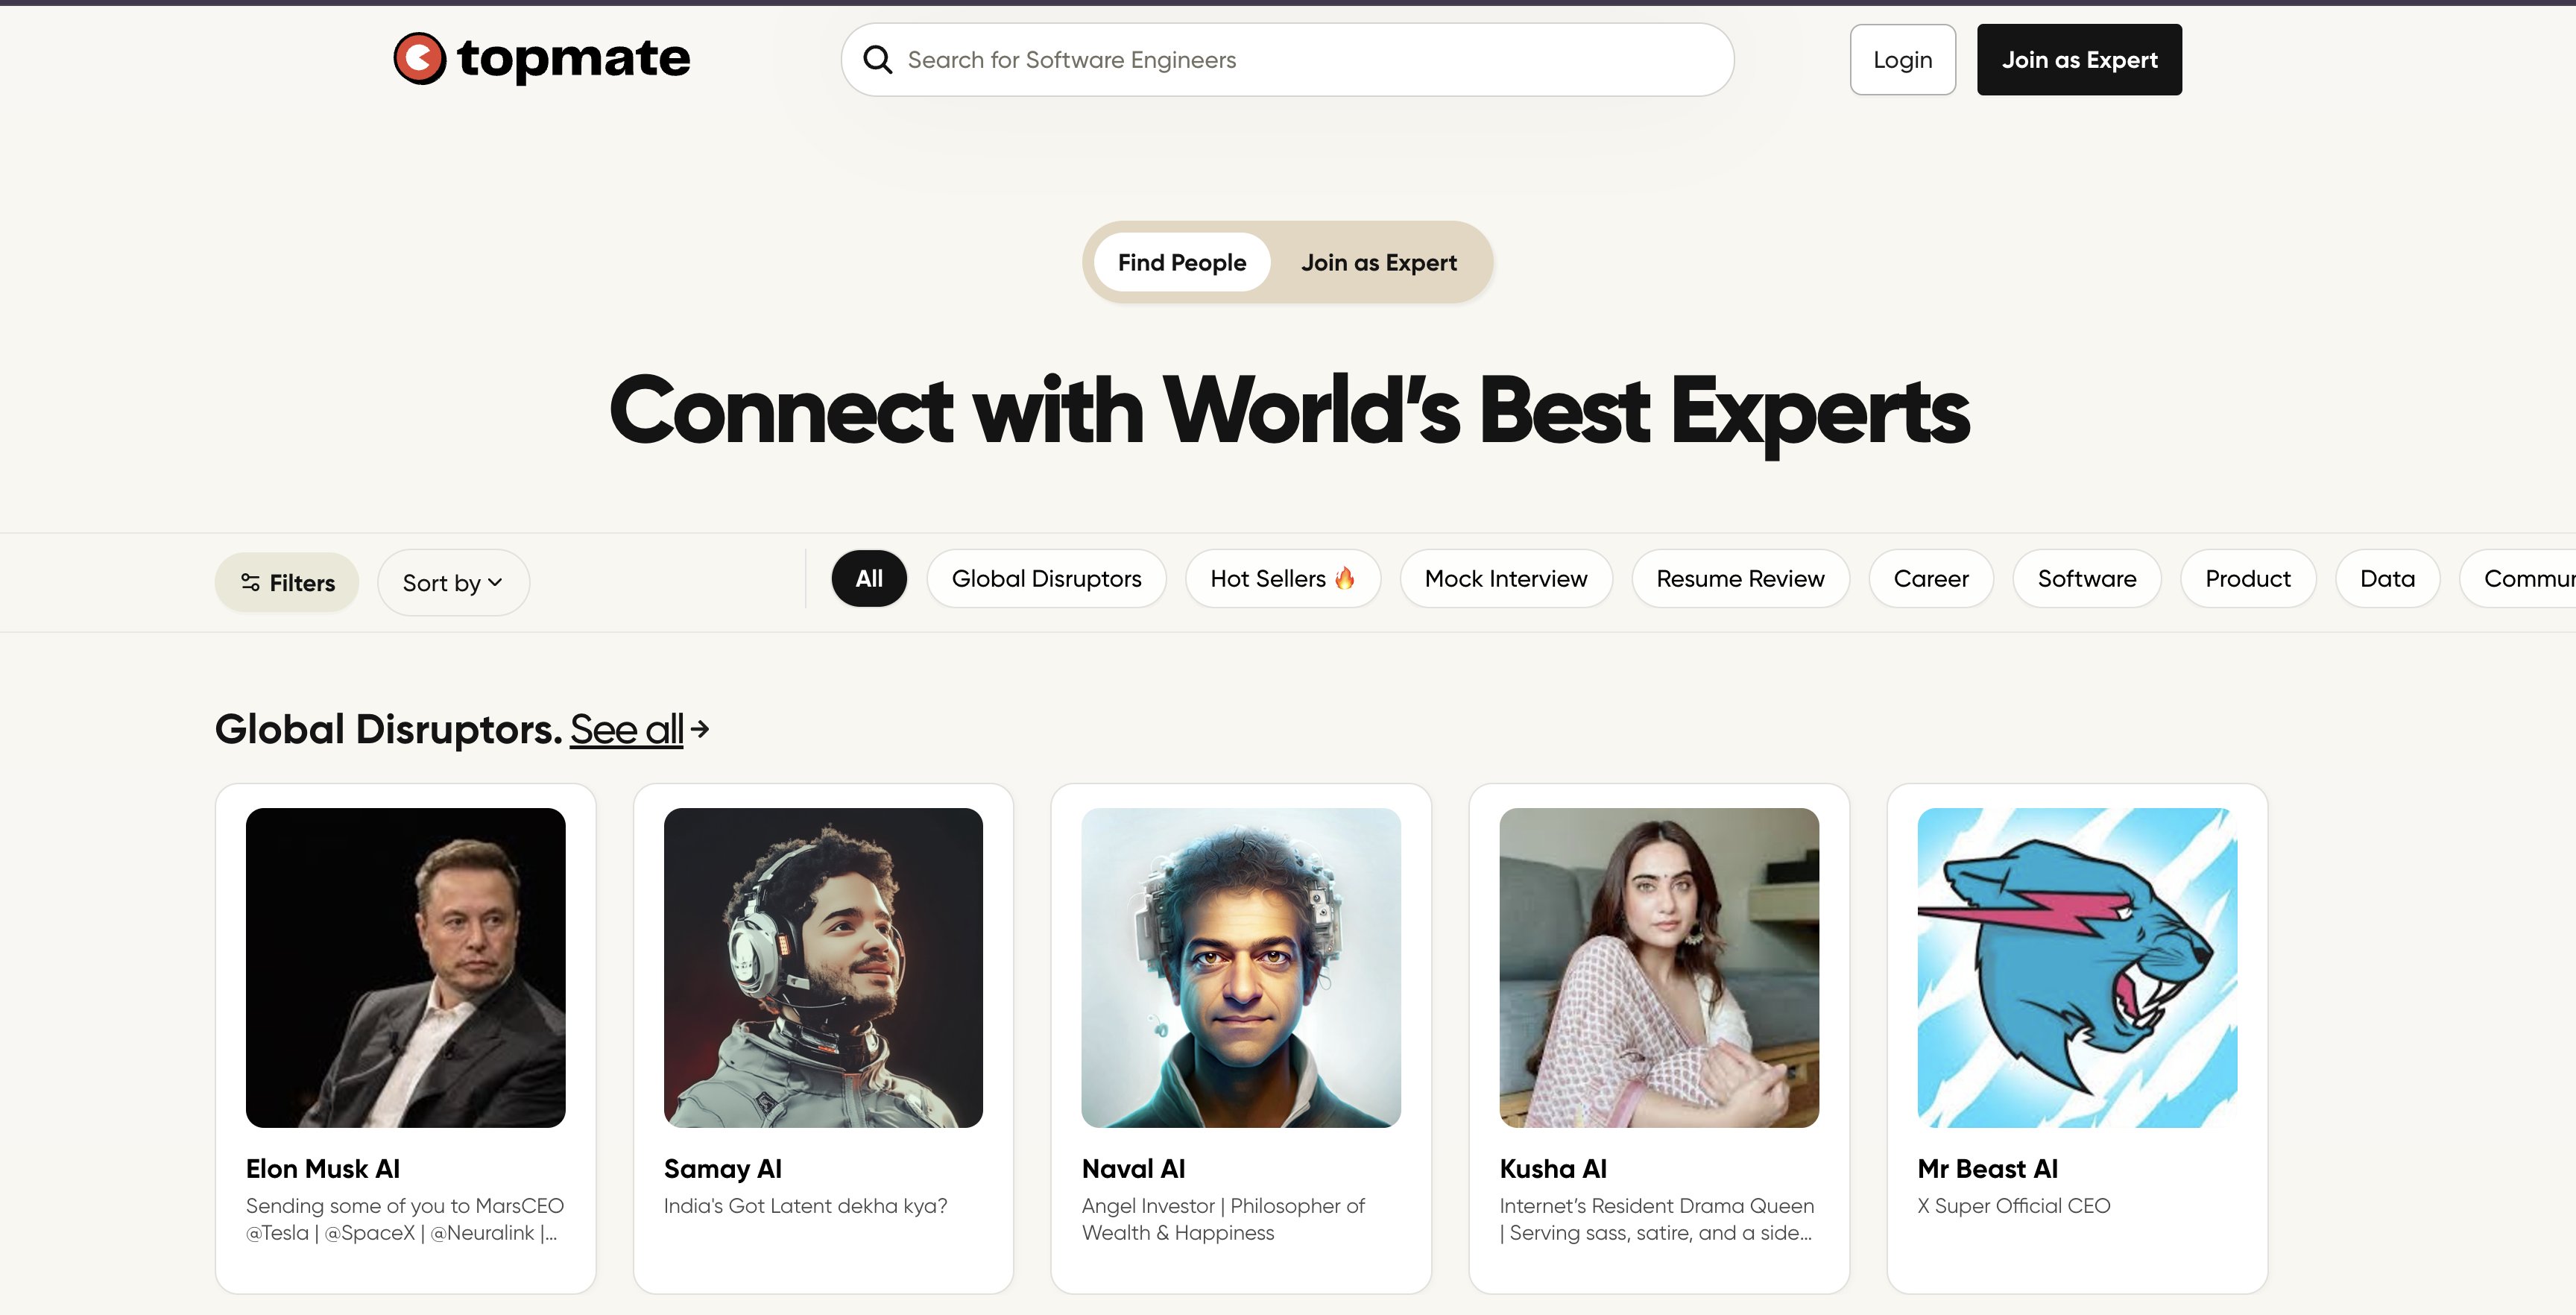Click the Login button
Screen dimensions: 2576x1315
tap(1901, 60)
